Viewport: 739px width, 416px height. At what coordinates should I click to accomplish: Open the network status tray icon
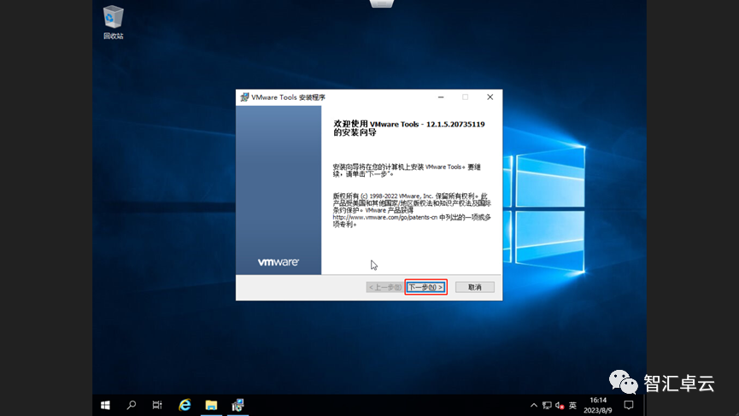(547, 405)
